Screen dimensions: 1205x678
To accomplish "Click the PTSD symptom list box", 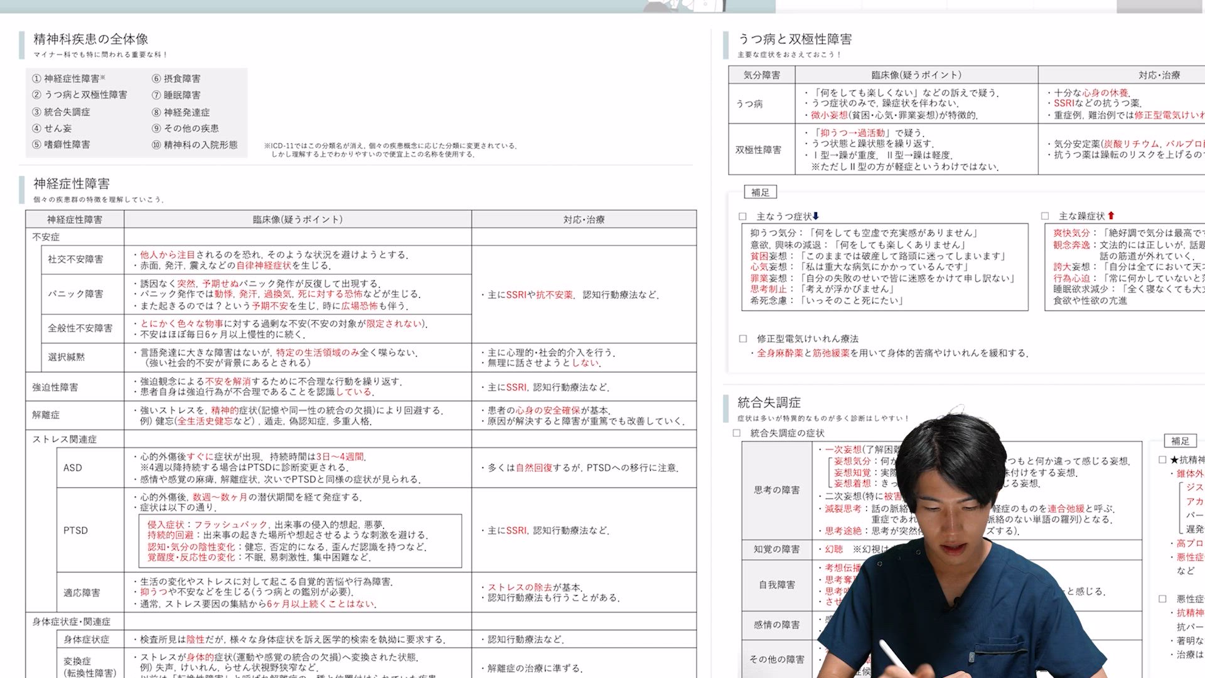I will click(x=300, y=541).
